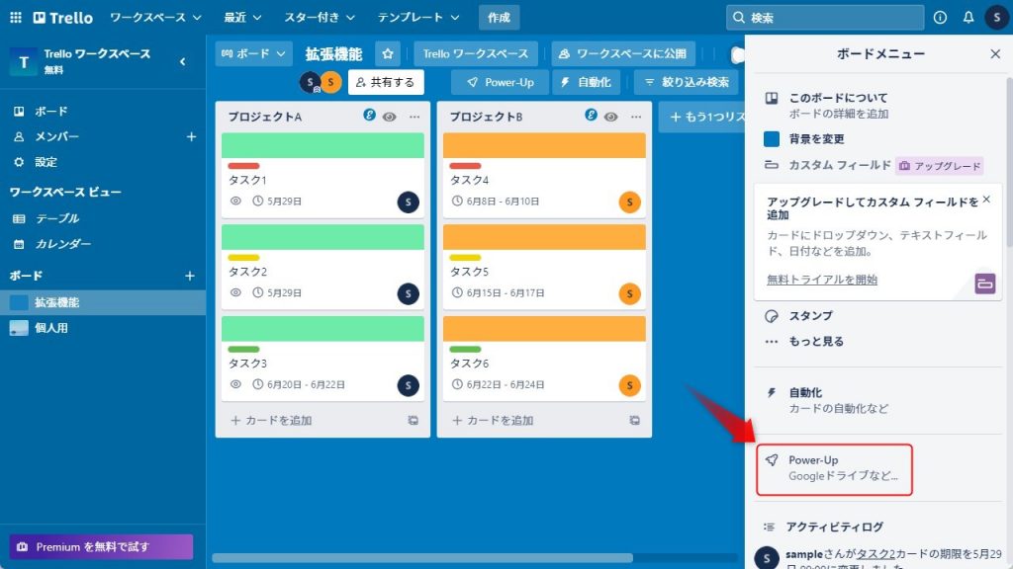
Task: Toggle due date on タスク6 card
Action: [499, 384]
